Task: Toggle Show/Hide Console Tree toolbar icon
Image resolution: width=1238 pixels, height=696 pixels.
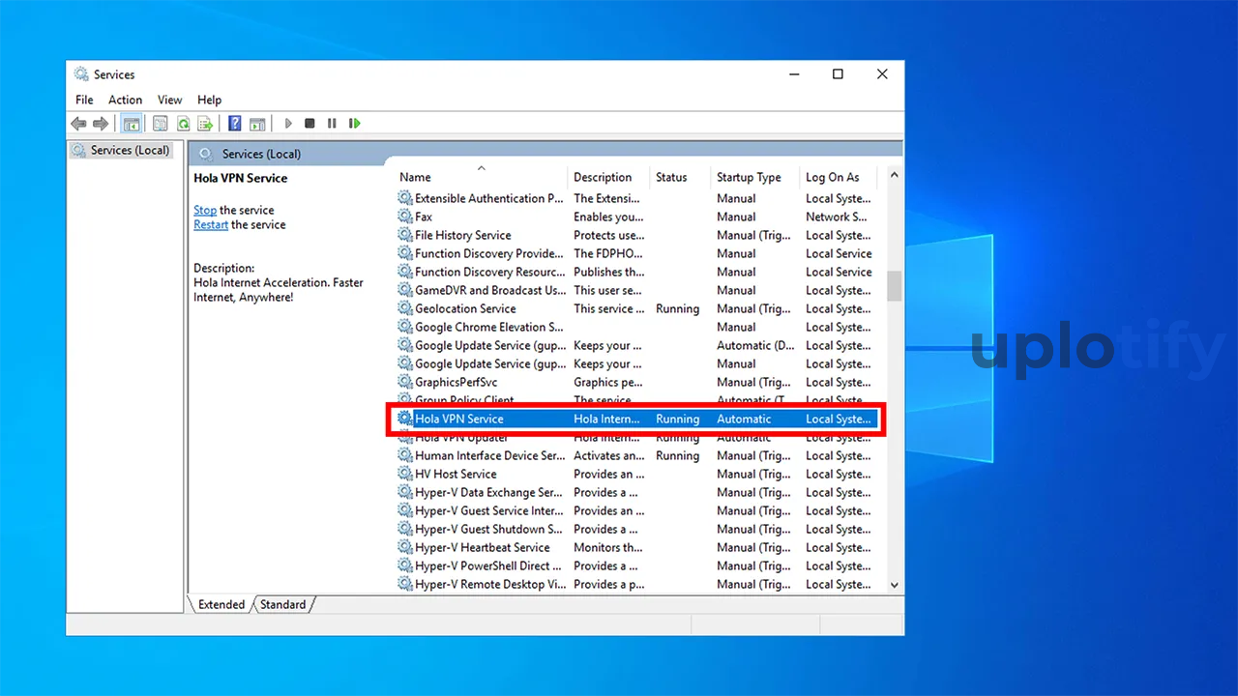Action: pyautogui.click(x=131, y=124)
